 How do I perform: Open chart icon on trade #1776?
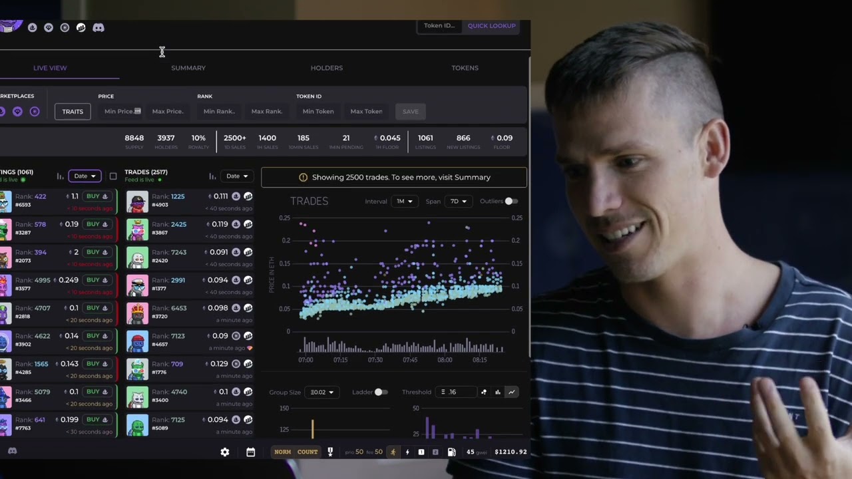(x=248, y=364)
